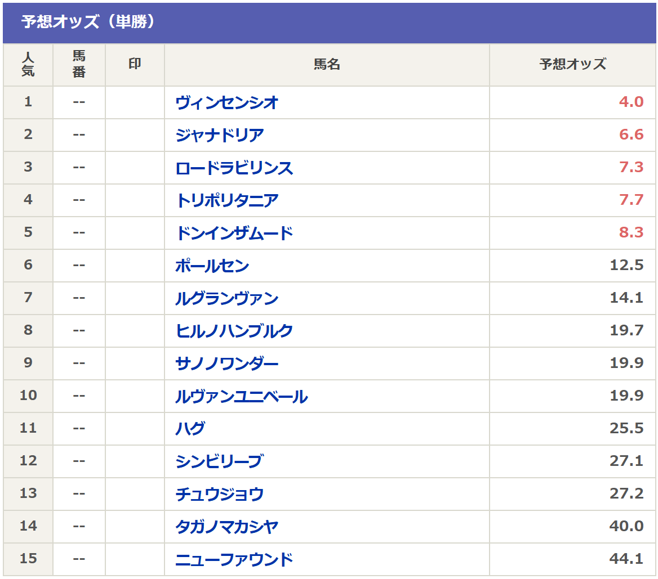
Task: Open horse link サノノワンダー
Action: (227, 363)
